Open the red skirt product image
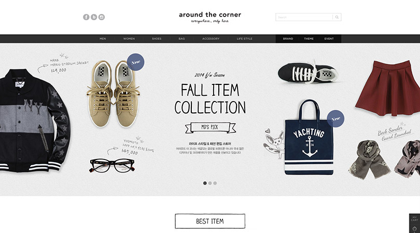 coord(387,88)
